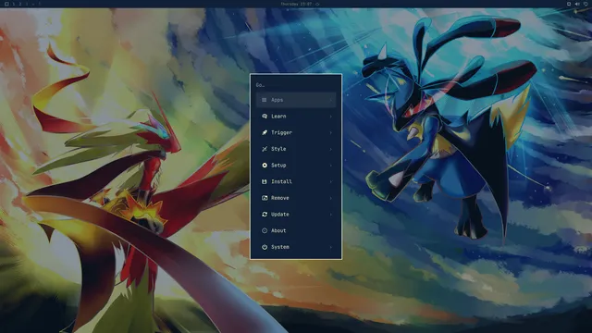Switch to workspace 1 in the top bar
Viewport: 592px width, 333px height.
(14, 4)
